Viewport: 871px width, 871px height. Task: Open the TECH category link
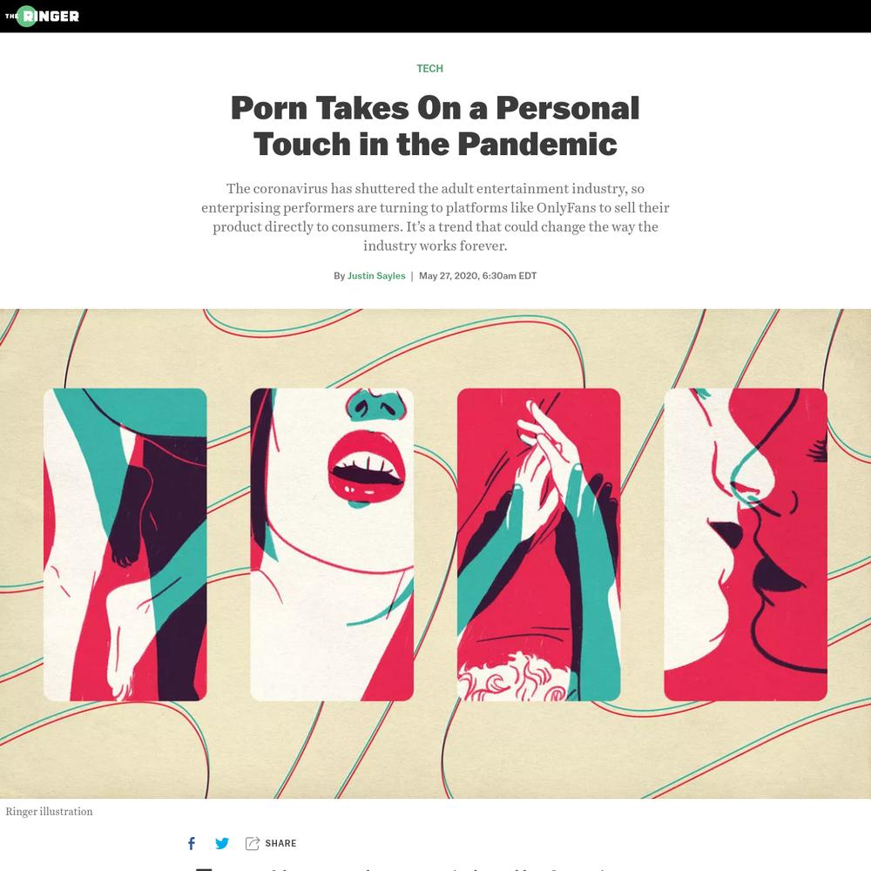click(x=430, y=68)
